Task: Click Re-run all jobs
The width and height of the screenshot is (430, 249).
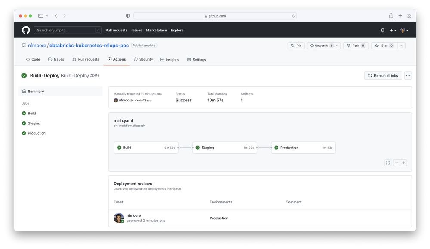Action: tap(383, 76)
